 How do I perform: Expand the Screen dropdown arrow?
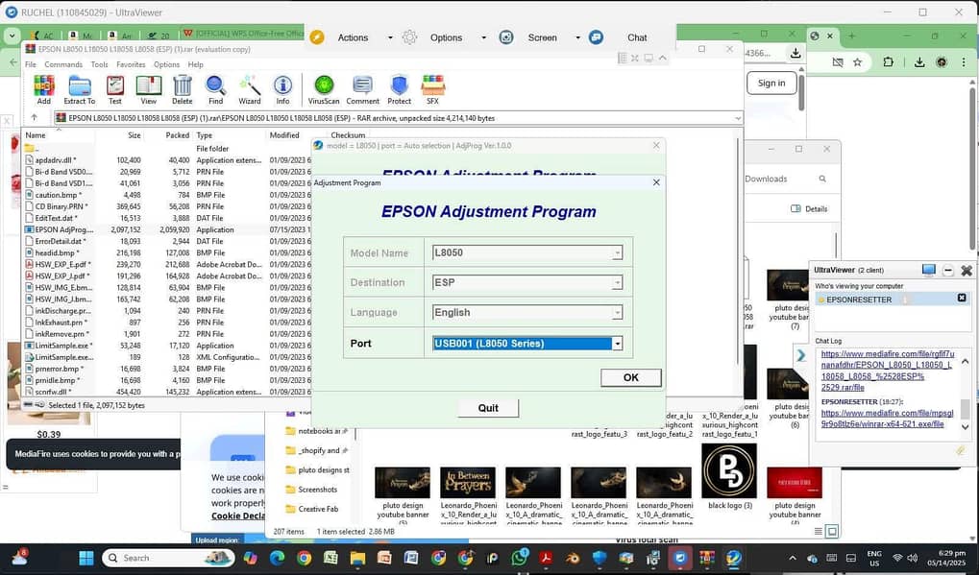(577, 37)
